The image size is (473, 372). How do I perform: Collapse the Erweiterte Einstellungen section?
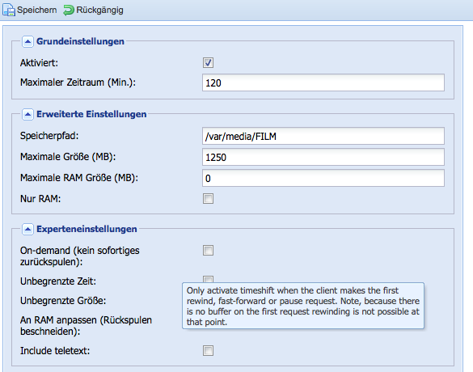[x=27, y=114]
